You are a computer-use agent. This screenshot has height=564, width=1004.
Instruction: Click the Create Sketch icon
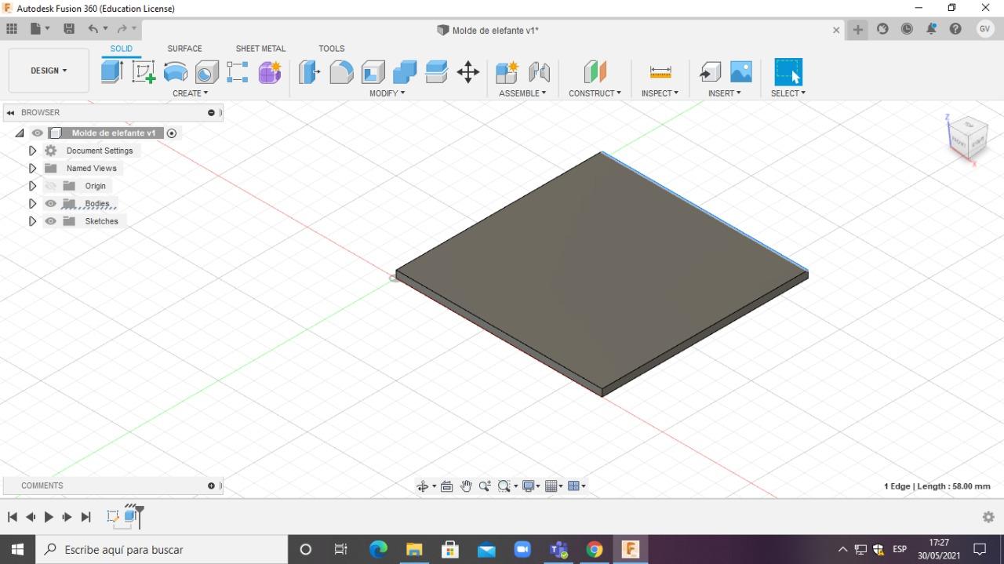click(x=144, y=72)
